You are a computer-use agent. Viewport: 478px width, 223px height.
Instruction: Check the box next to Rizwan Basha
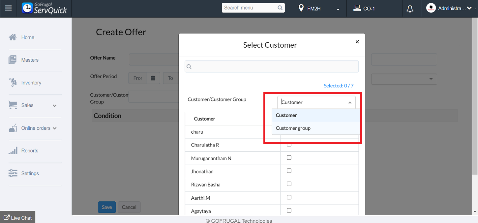tap(289, 184)
